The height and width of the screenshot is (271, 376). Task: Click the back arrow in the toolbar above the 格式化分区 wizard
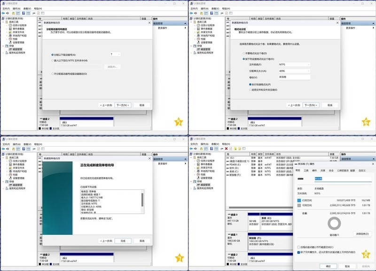191,14
